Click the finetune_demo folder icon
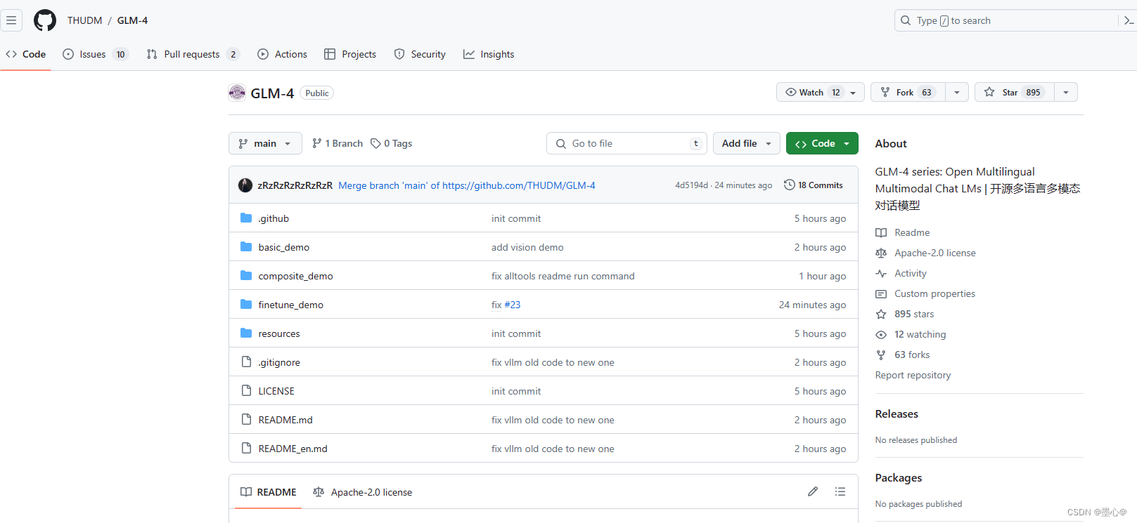Screen dimensions: 1137x523 (246, 305)
